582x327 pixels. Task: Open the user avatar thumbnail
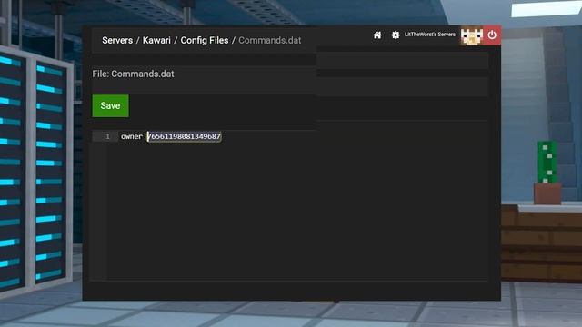472,35
